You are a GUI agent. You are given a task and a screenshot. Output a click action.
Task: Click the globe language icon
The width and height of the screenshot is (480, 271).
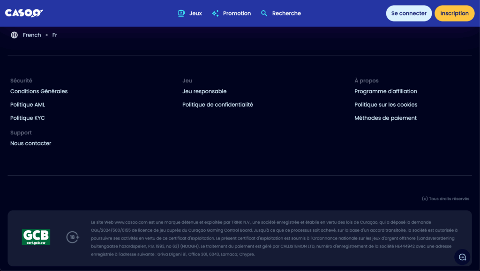point(15,35)
